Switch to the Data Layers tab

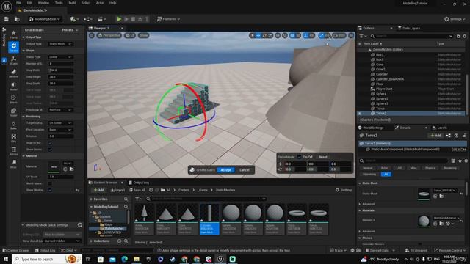[408, 28]
